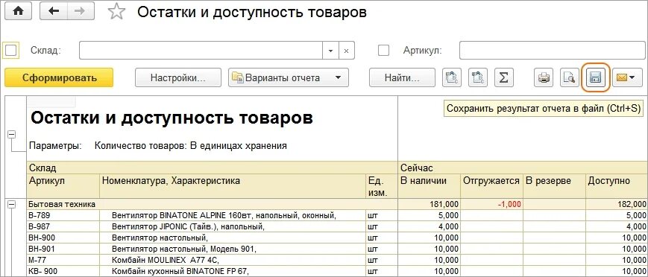Click the В наличии column header
This screenshot has width=648, height=277.
[429, 186]
